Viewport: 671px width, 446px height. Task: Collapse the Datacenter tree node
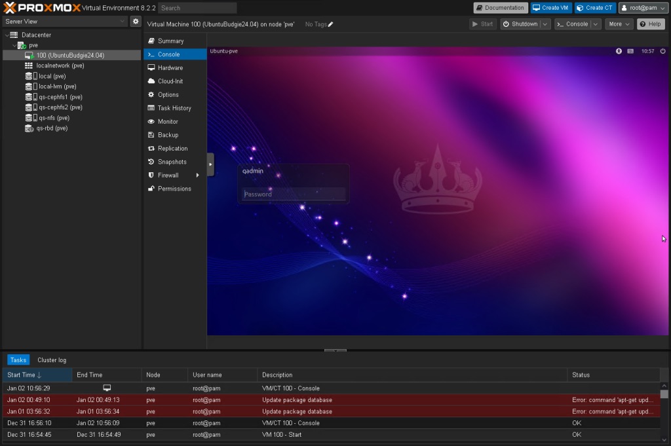click(7, 35)
